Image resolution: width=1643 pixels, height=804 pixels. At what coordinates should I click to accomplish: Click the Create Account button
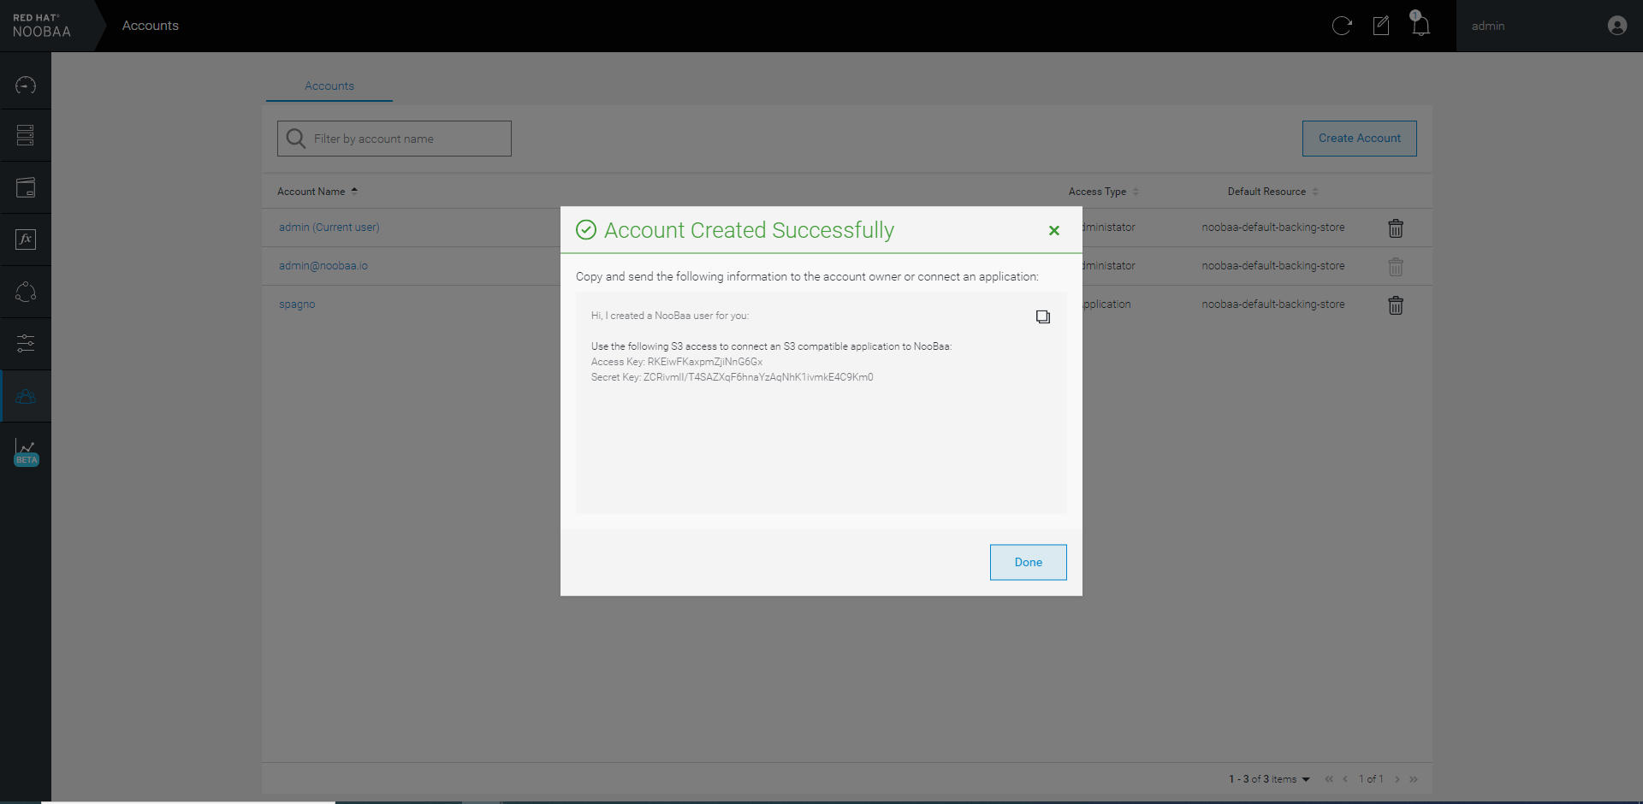tap(1359, 139)
